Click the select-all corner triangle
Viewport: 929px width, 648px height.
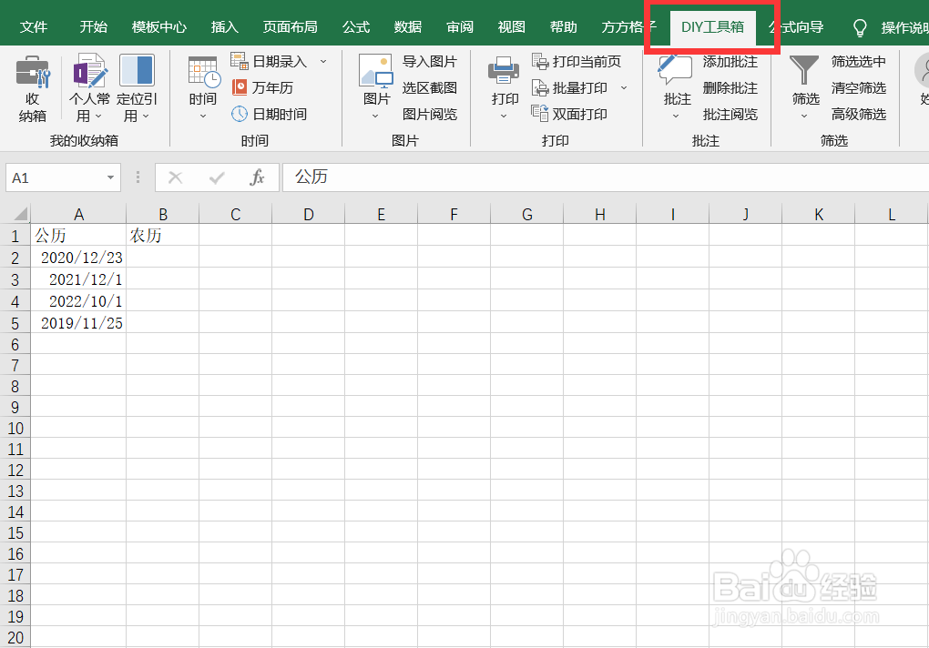click(x=21, y=214)
